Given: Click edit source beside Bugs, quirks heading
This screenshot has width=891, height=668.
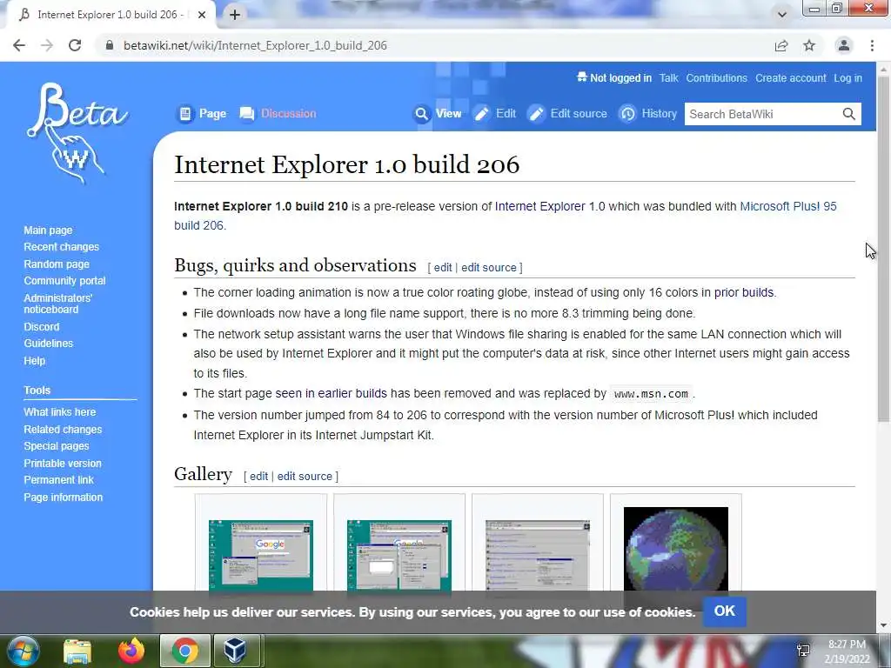Looking at the screenshot, I should pos(489,268).
